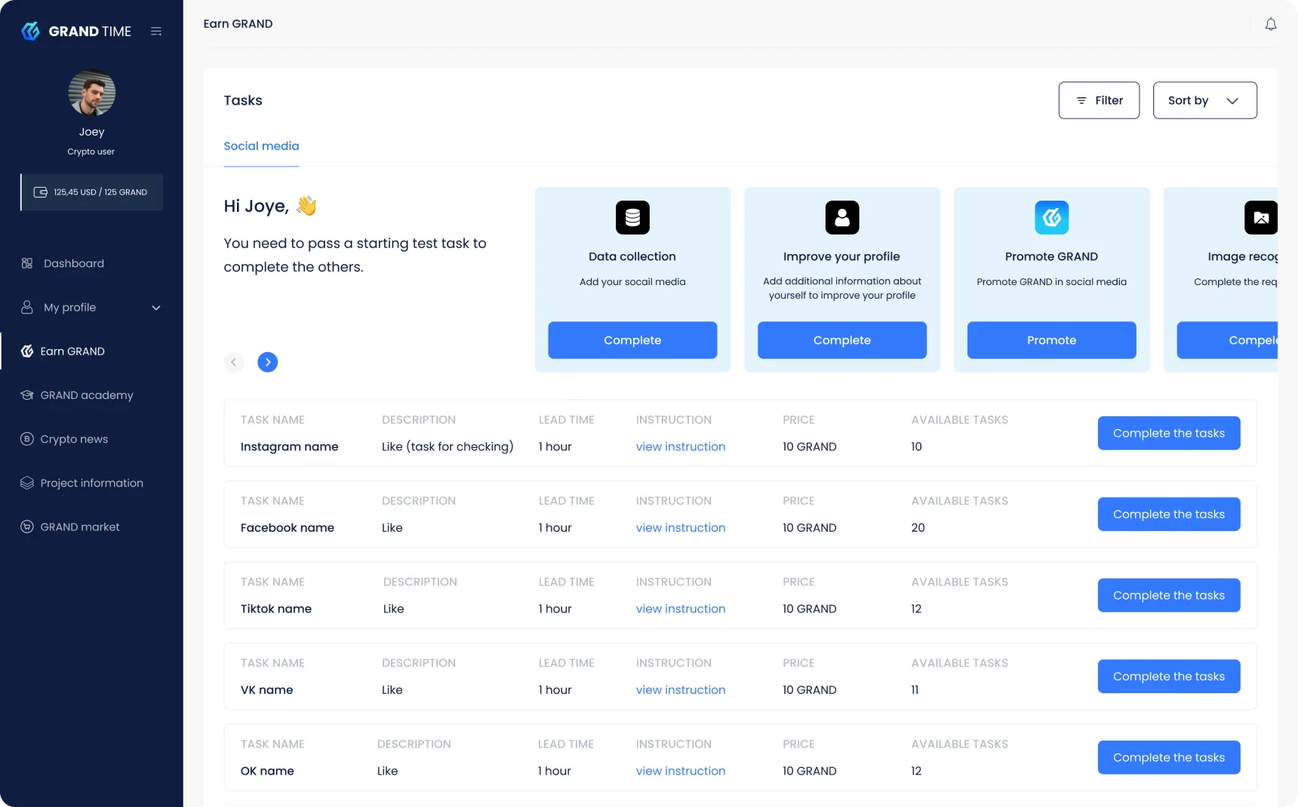1298x807 pixels.
Task: Go to next task card with arrow
Action: click(268, 362)
